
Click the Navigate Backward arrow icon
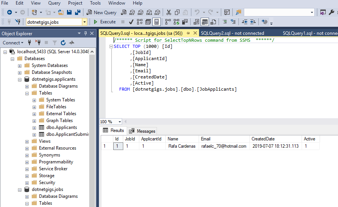(x=10, y=12)
